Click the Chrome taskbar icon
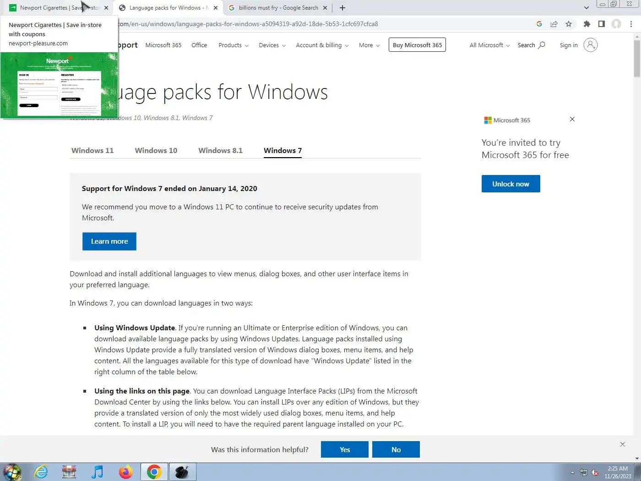The height and width of the screenshot is (481, 641). pos(154,472)
